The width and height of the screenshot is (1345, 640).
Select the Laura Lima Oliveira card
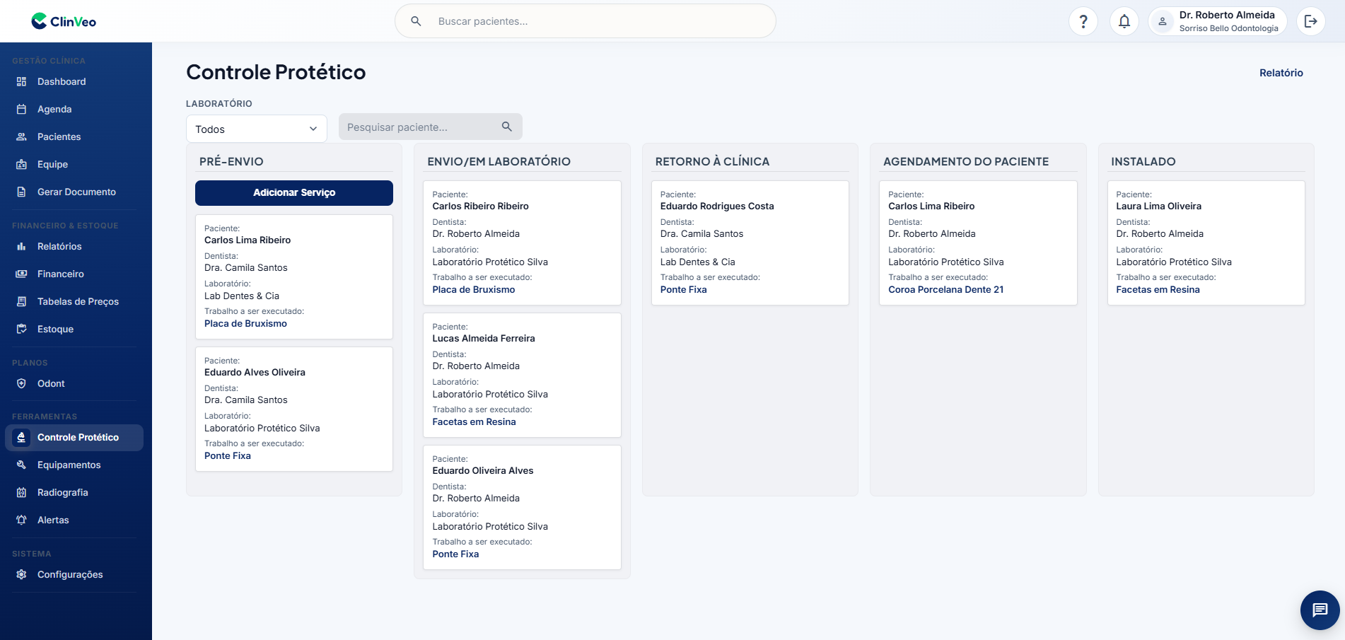(x=1206, y=243)
